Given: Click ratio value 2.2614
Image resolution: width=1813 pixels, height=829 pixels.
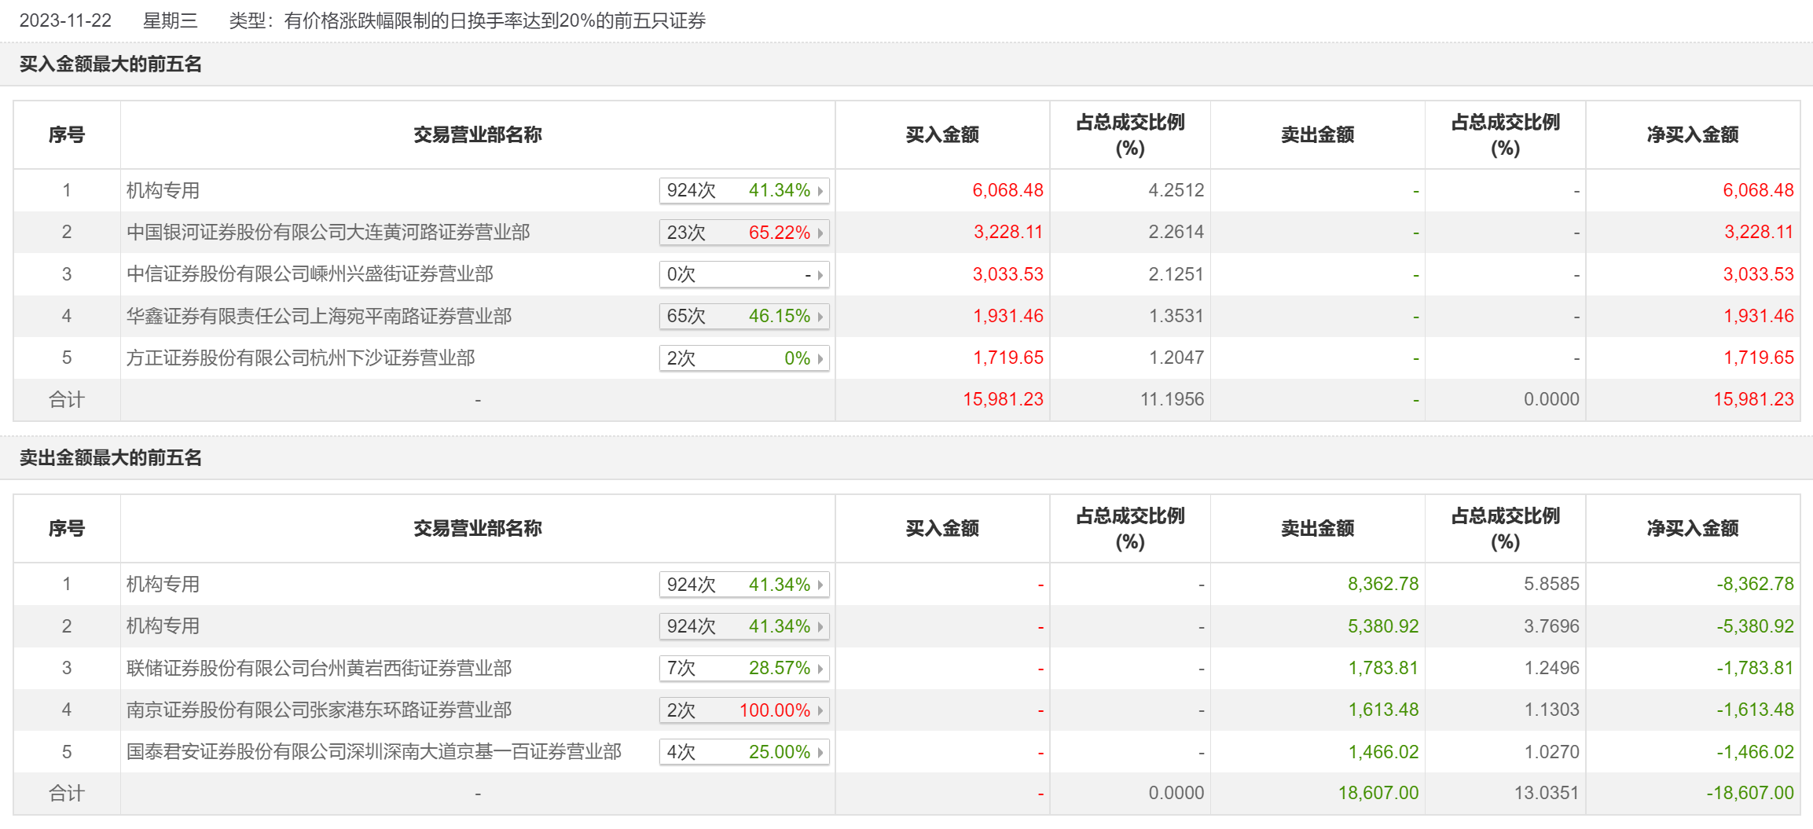Looking at the screenshot, I should click(x=1176, y=232).
